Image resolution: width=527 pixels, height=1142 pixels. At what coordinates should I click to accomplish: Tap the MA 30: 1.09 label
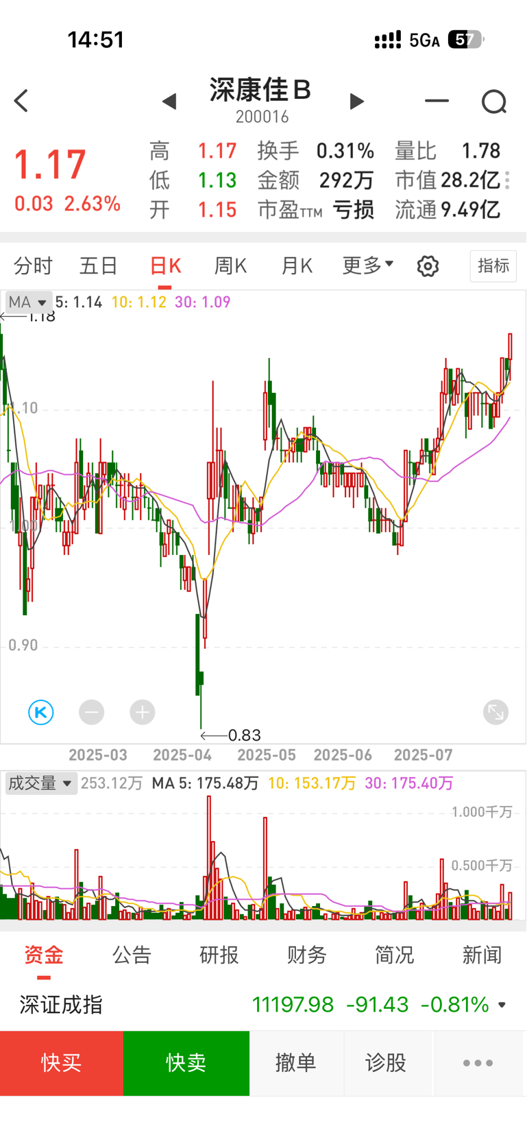point(203,302)
